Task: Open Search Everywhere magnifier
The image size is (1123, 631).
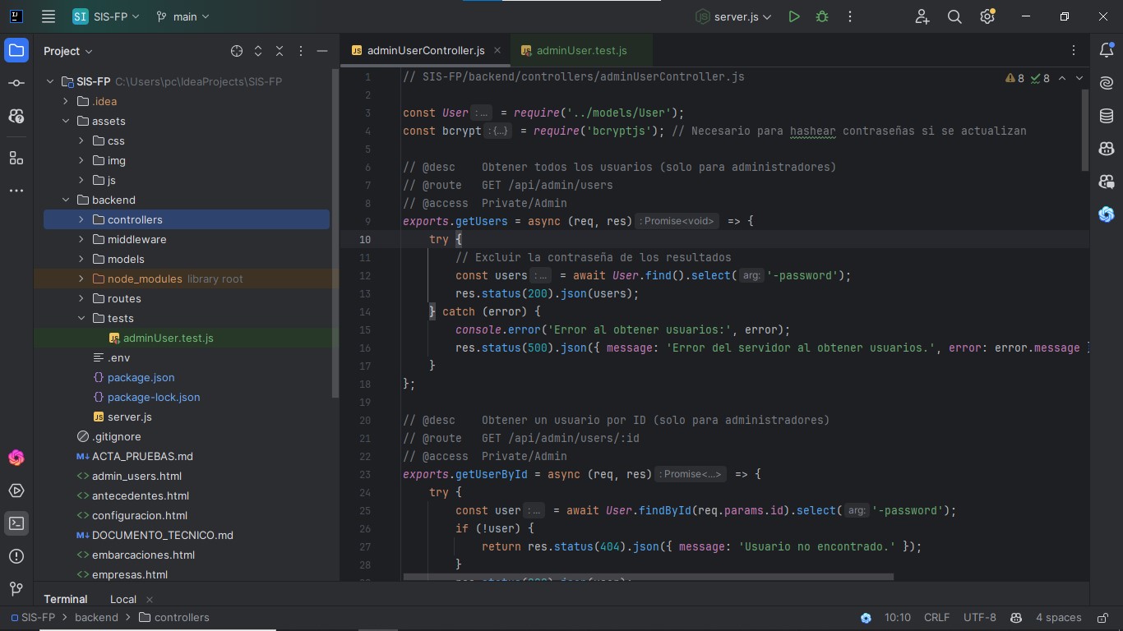Action: [954, 16]
